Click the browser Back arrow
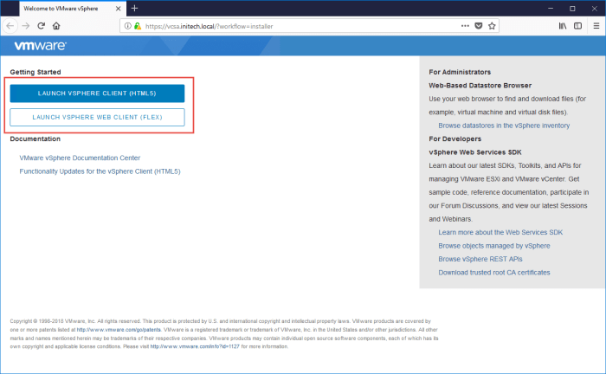This screenshot has width=606, height=374. tap(10, 26)
